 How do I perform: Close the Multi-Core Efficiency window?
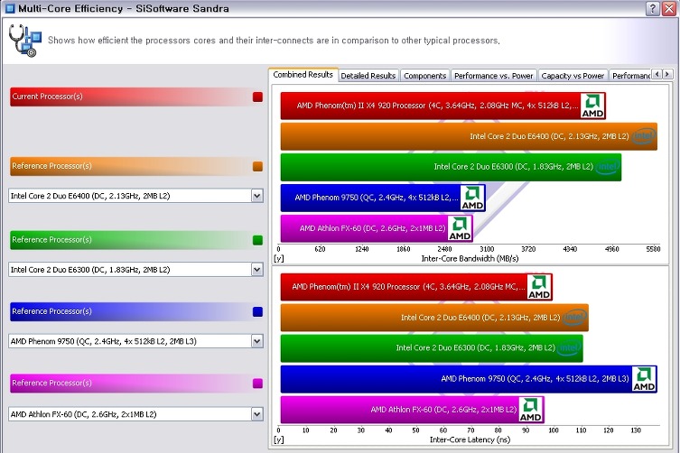(669, 8)
